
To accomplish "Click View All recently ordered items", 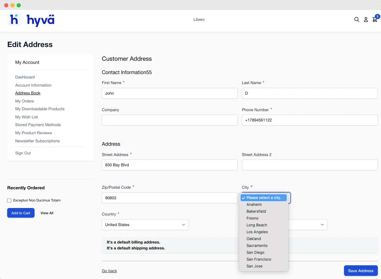I will coord(47,213).
